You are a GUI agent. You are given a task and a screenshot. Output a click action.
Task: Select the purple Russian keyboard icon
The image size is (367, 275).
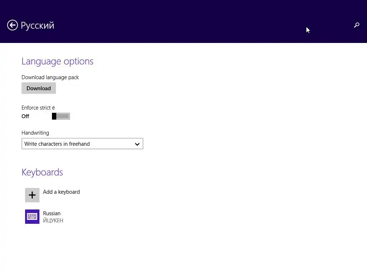32,217
